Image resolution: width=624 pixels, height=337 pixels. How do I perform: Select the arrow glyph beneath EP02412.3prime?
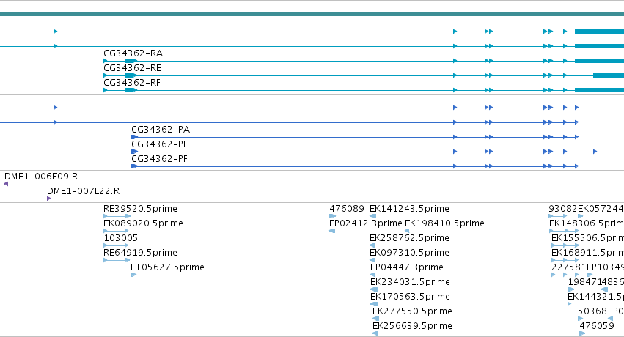pos(332,231)
